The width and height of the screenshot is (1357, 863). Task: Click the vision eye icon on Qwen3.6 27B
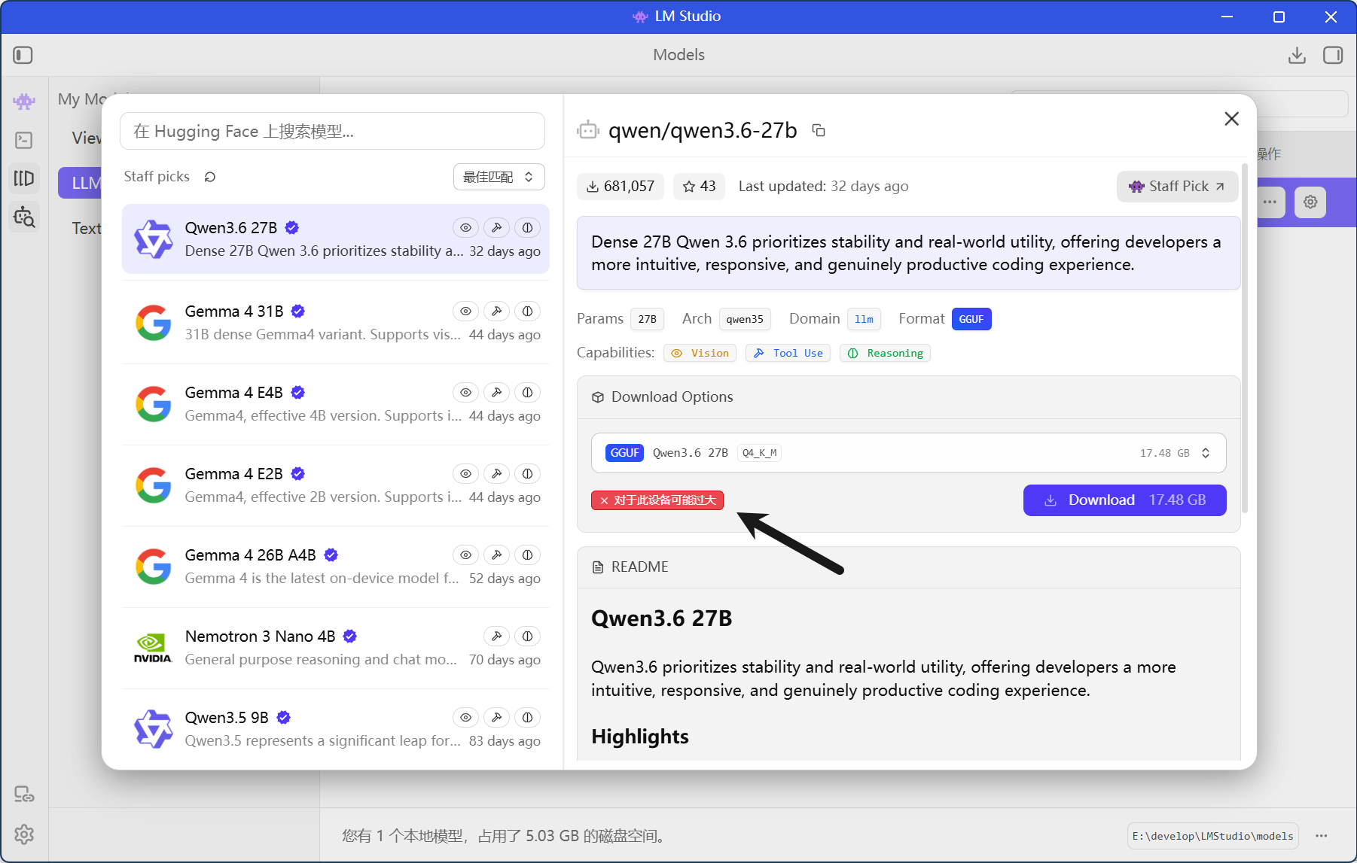click(466, 227)
